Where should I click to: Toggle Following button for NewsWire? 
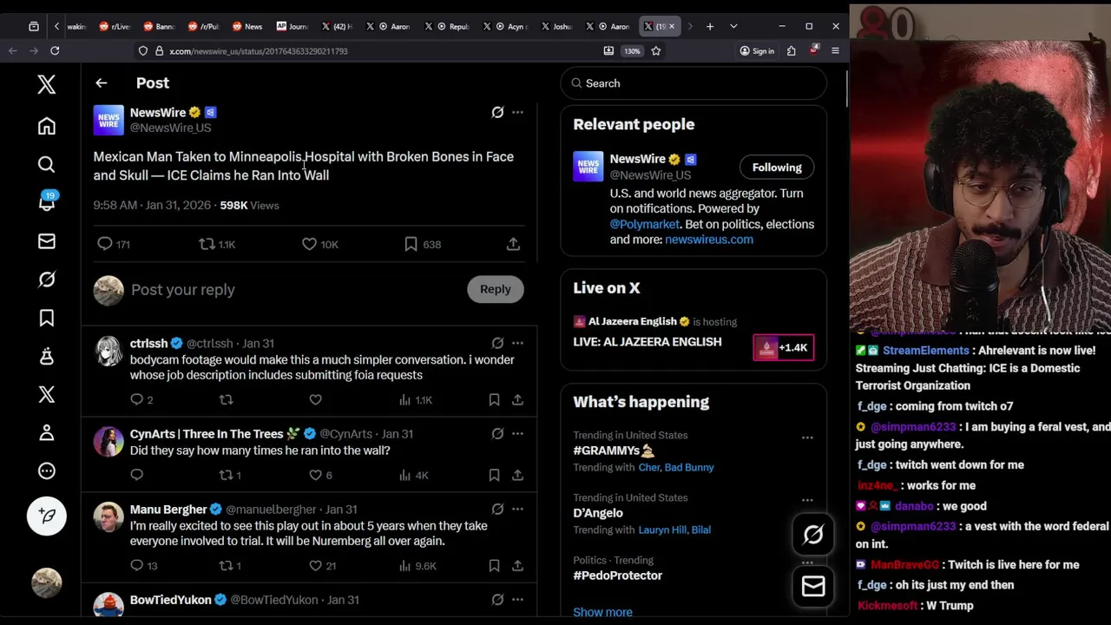click(x=777, y=168)
